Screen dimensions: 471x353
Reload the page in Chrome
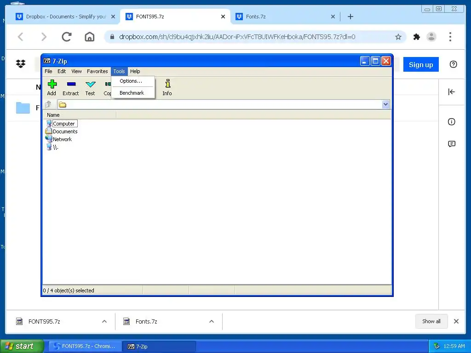point(67,37)
